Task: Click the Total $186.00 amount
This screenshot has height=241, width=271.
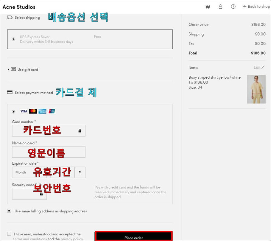Action: point(258,53)
